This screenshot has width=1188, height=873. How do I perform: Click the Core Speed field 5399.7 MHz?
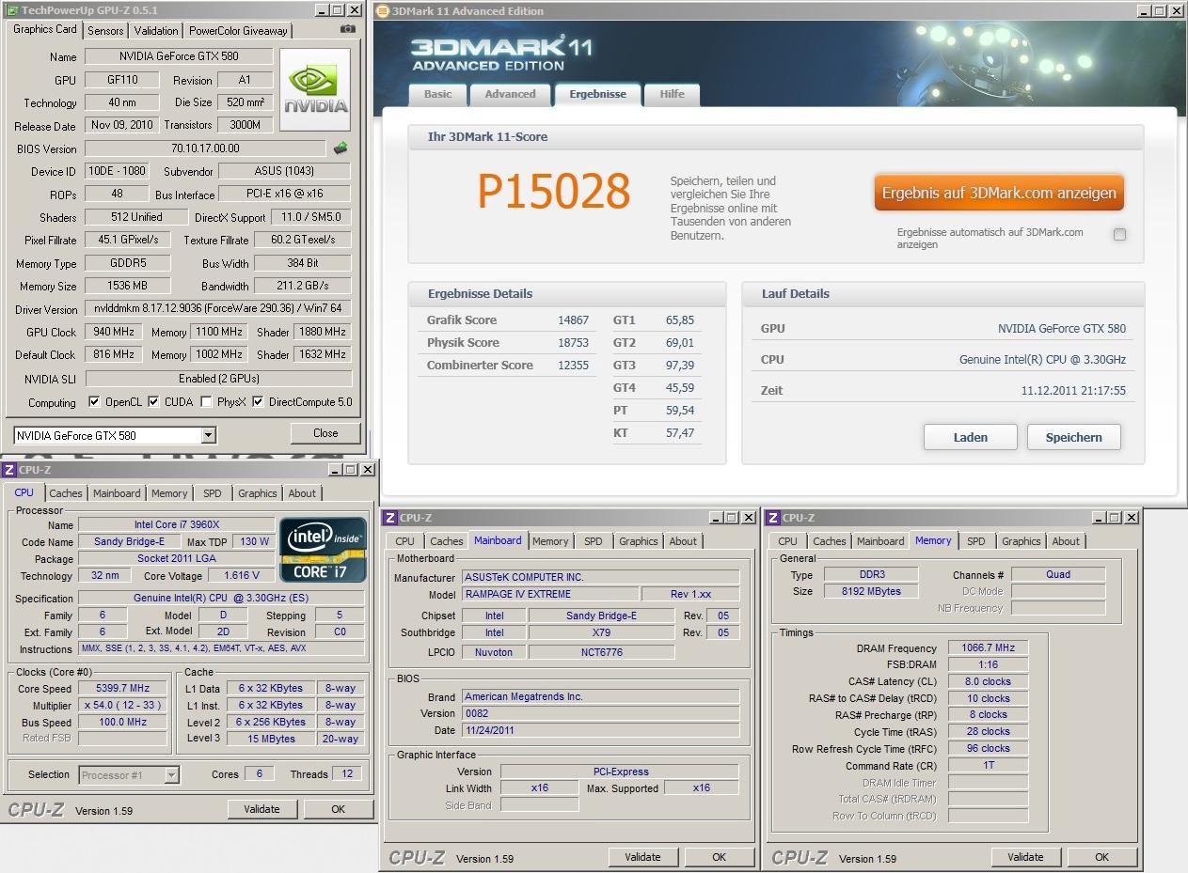click(x=122, y=689)
